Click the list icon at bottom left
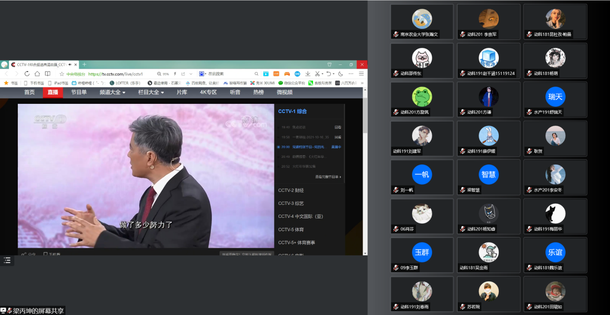Image resolution: width=610 pixels, height=315 pixels. pyautogui.click(x=7, y=260)
